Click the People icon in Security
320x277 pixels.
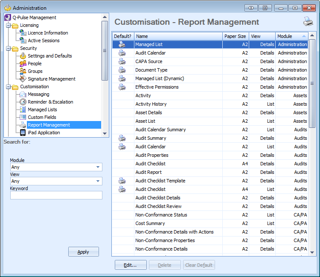click(23, 63)
